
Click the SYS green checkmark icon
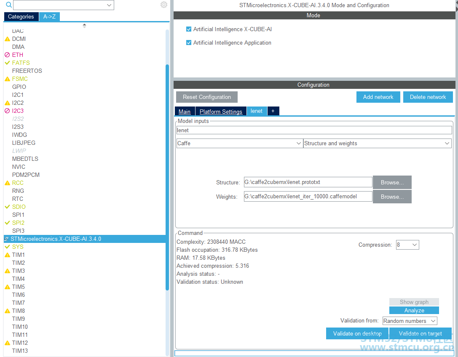pyautogui.click(x=7, y=247)
